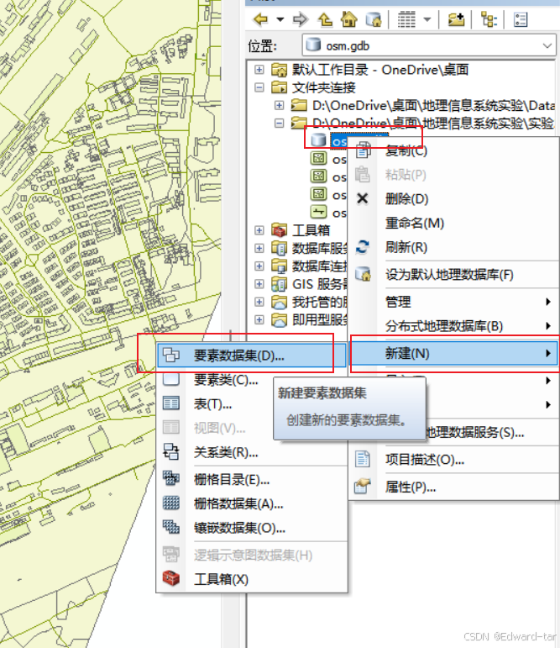The width and height of the screenshot is (560, 648).
Task: Click the 表(T)... table icon
Action: click(x=171, y=403)
